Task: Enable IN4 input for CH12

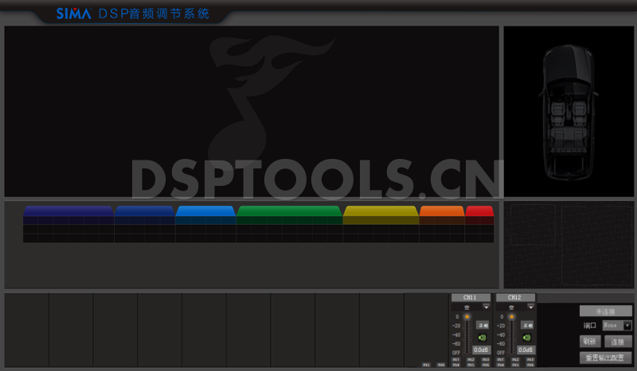Action: coord(501,365)
